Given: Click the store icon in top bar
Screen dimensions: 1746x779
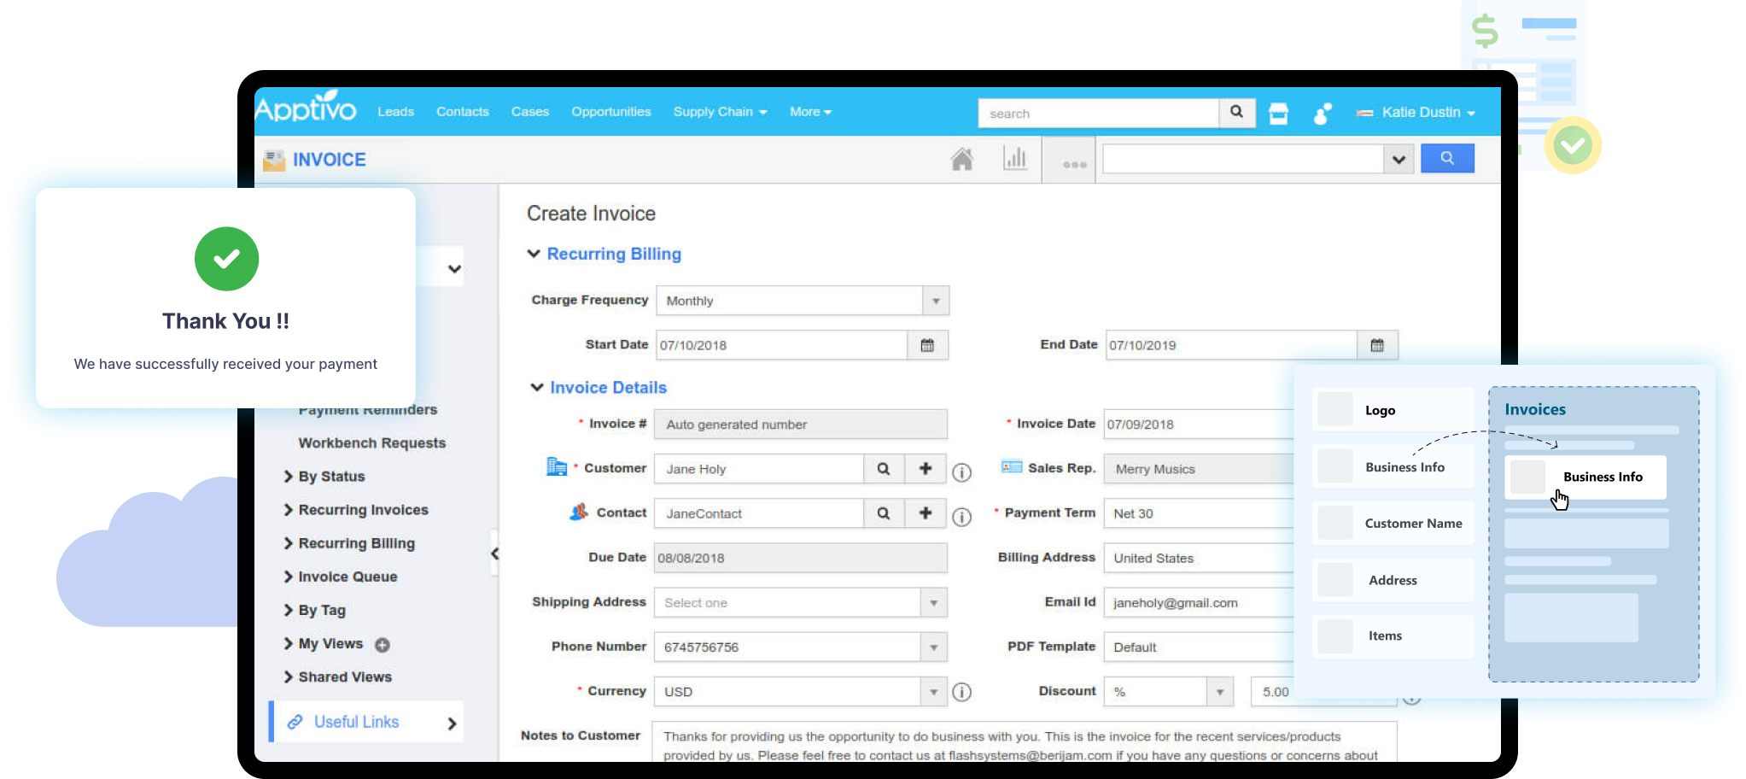Looking at the screenshot, I should (x=1278, y=114).
